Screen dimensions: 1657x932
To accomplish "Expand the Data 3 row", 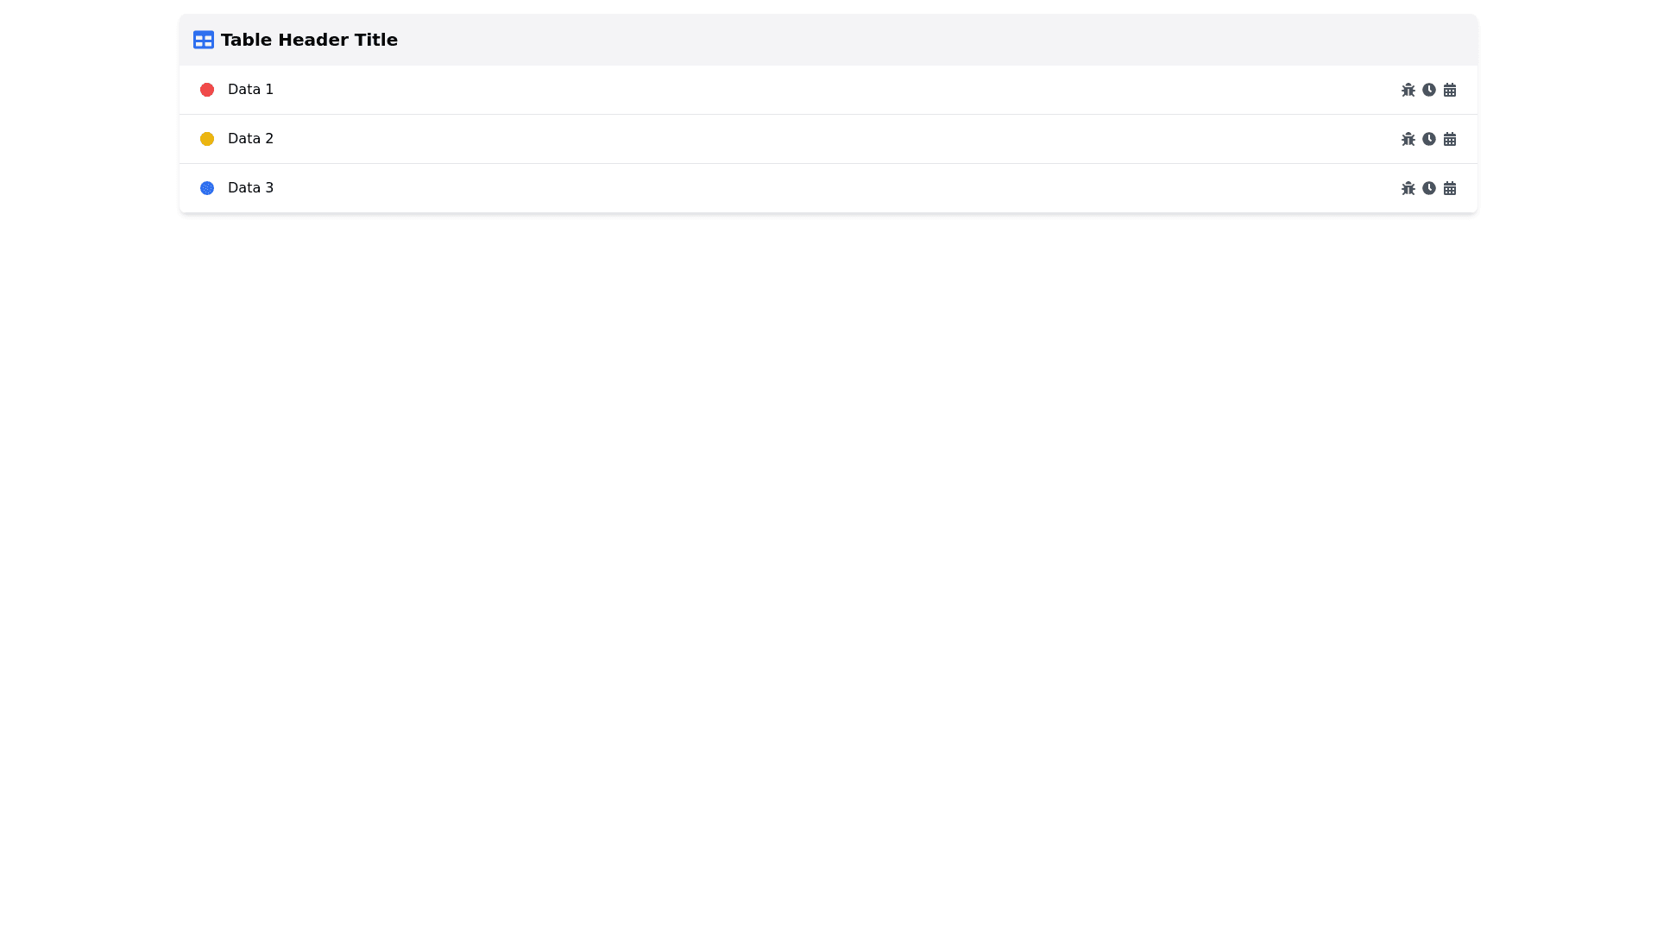I will coord(777,188).
